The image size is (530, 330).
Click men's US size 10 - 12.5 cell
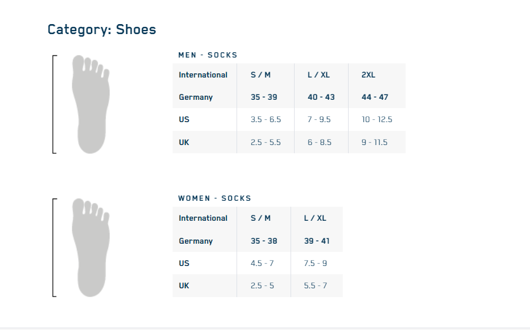[x=377, y=120]
